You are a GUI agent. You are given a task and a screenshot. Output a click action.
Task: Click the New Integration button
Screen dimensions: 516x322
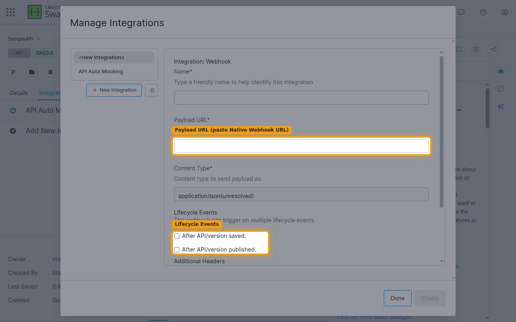pyautogui.click(x=114, y=90)
